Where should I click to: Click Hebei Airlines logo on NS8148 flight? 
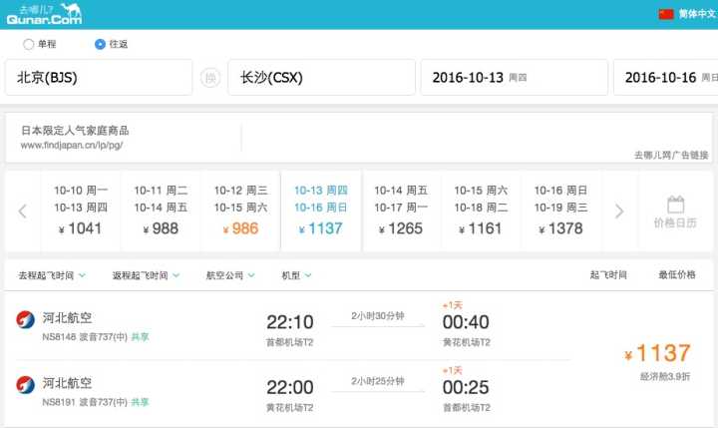click(26, 322)
